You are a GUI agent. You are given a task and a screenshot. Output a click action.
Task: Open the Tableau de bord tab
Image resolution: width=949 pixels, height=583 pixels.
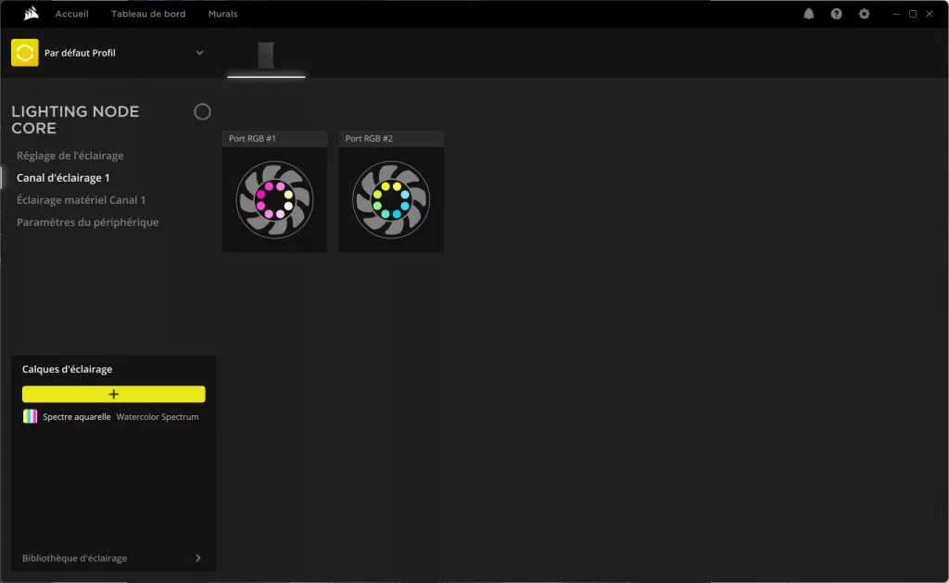pyautogui.click(x=148, y=14)
